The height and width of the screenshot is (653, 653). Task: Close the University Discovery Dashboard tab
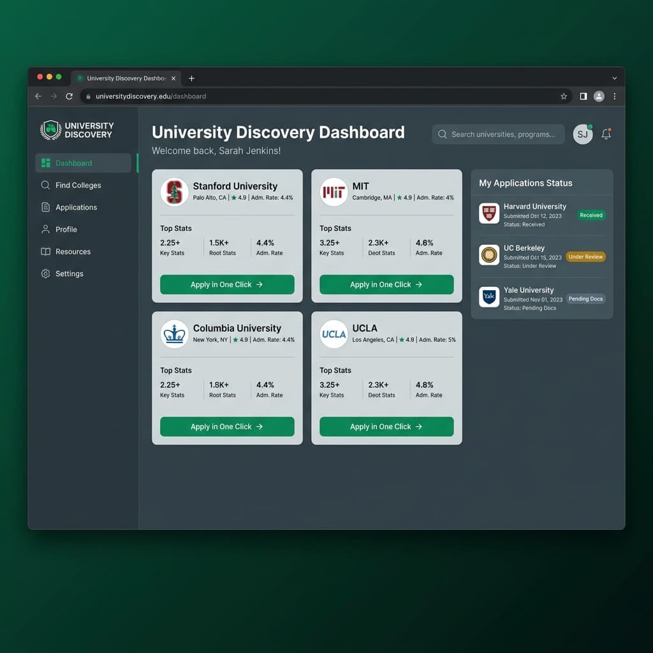(173, 78)
